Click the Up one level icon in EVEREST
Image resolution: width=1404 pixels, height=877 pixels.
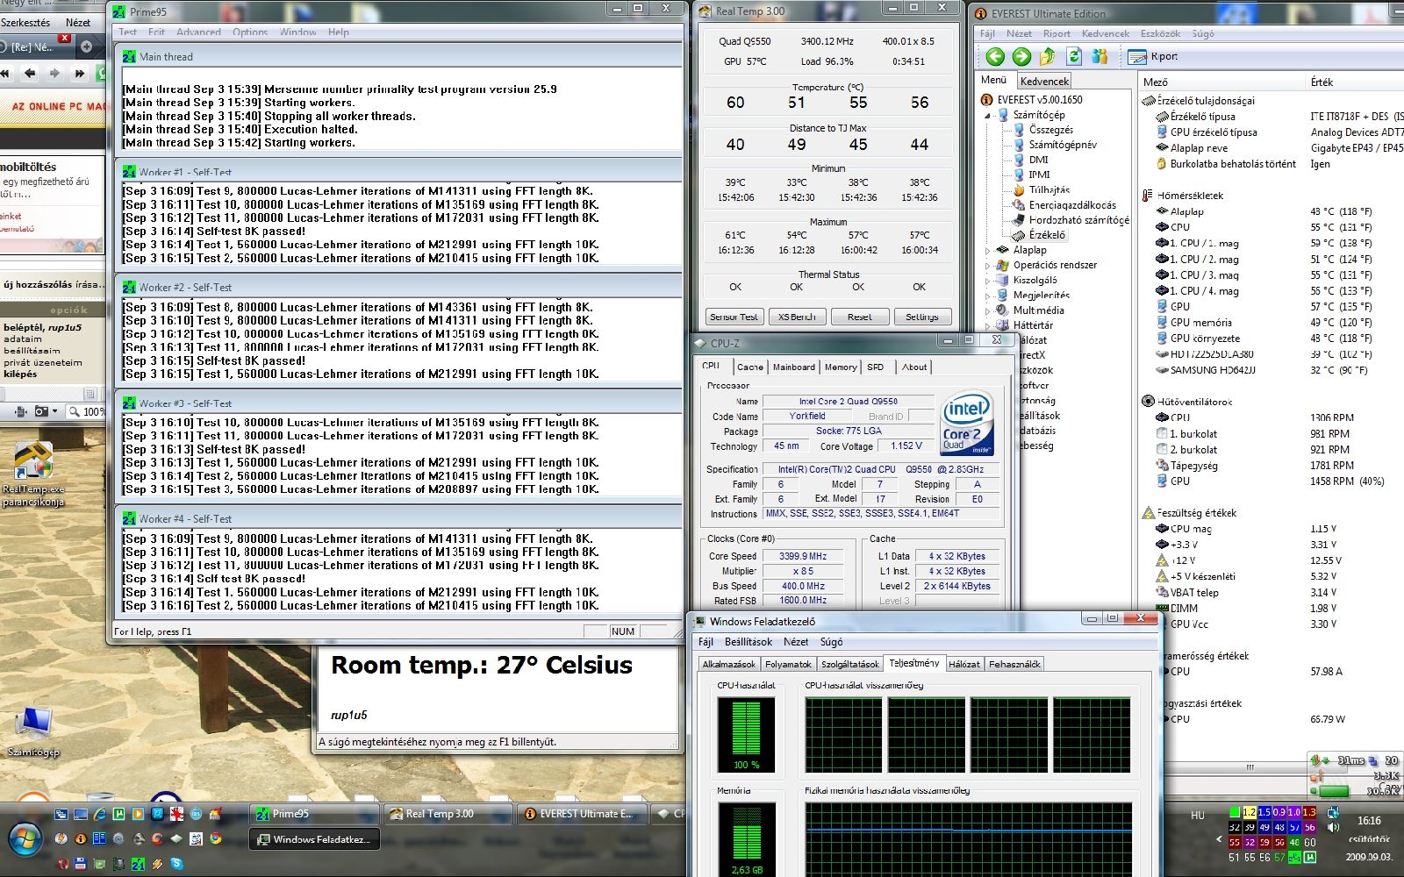(x=1047, y=57)
